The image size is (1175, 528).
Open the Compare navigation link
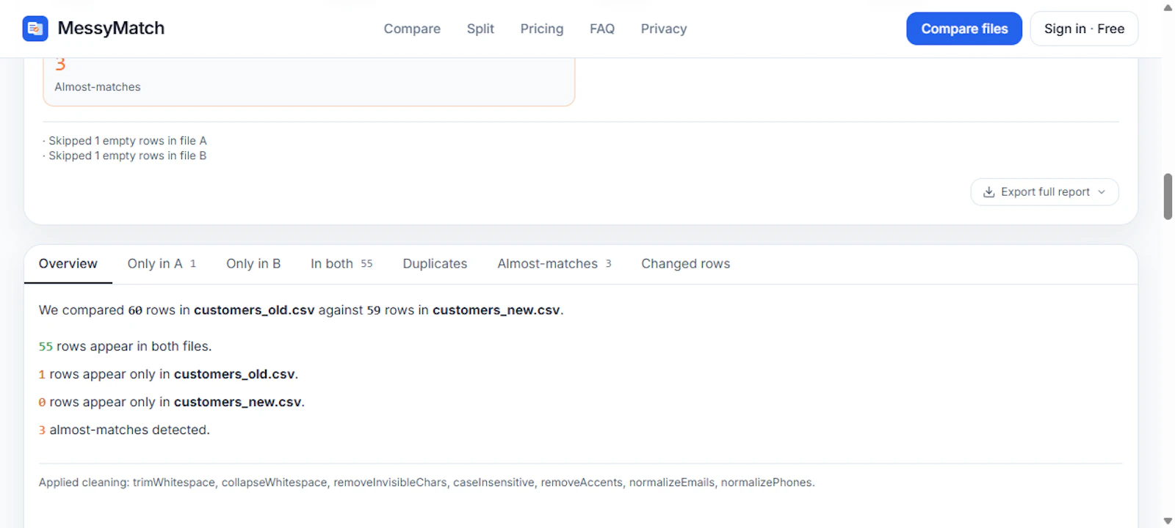click(x=412, y=29)
